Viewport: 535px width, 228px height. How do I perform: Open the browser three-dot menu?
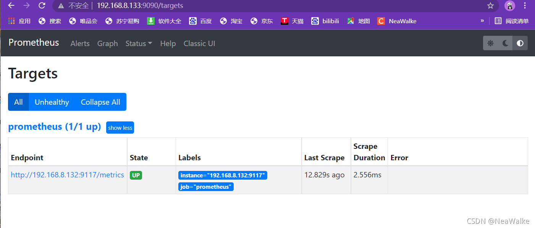tap(526, 6)
